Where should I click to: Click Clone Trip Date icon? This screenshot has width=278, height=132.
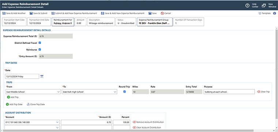click(x=28, y=104)
